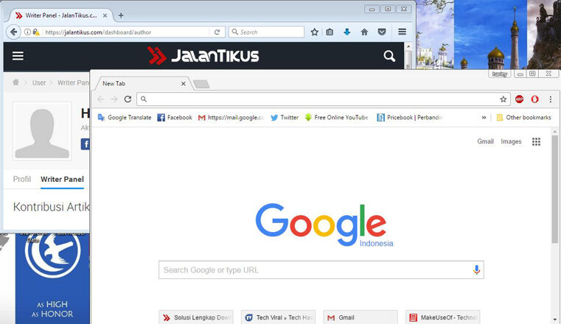
Task: Open Firefox downloads arrow
Action: (346, 32)
